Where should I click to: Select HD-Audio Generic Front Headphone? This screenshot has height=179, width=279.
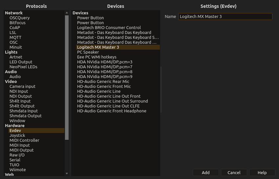[x=112, y=111]
